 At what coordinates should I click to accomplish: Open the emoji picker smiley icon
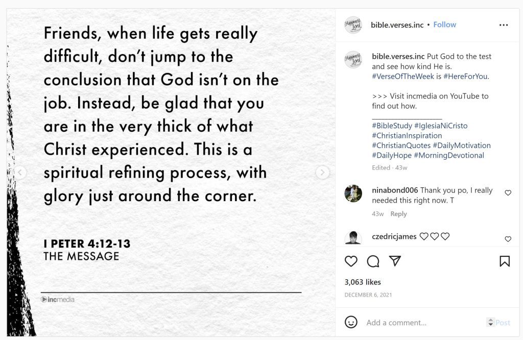(351, 322)
